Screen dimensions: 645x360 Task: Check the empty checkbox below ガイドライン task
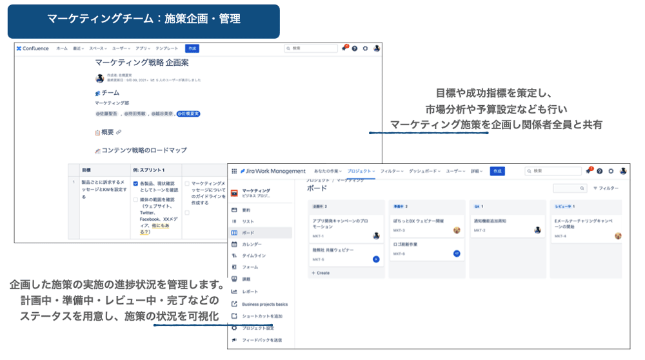pos(187,213)
